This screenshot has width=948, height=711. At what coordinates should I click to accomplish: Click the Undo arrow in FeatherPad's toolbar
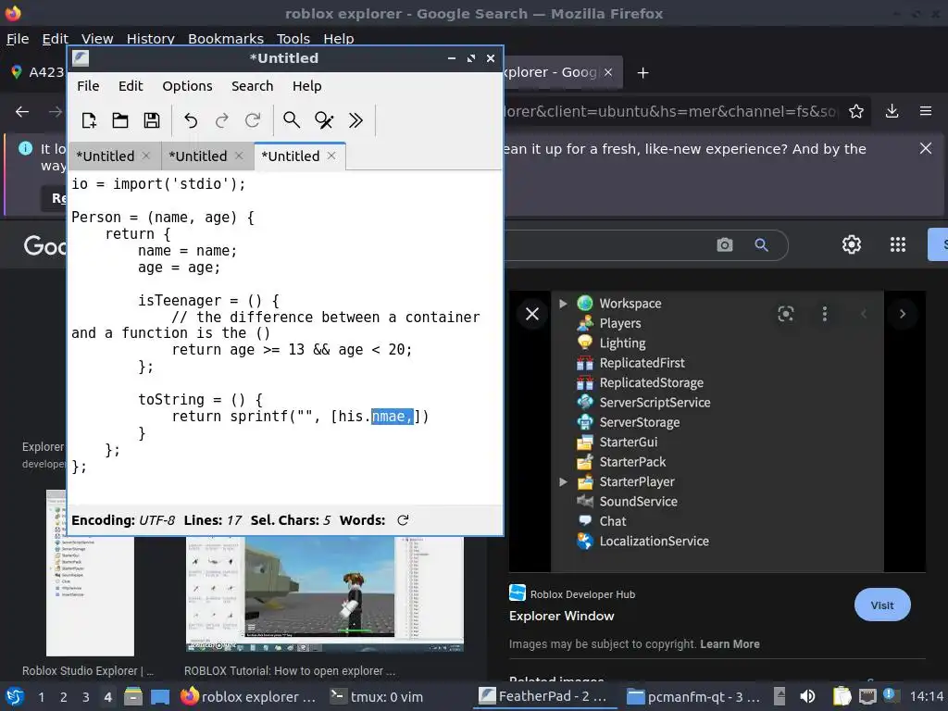[191, 120]
